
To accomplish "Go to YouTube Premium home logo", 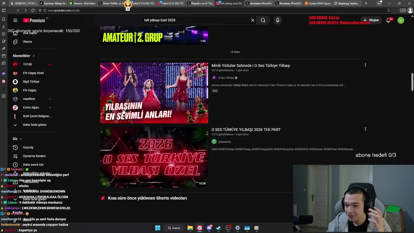I will pos(34,20).
